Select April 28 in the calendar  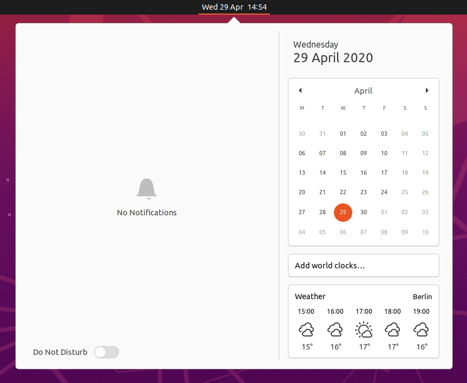pos(323,213)
